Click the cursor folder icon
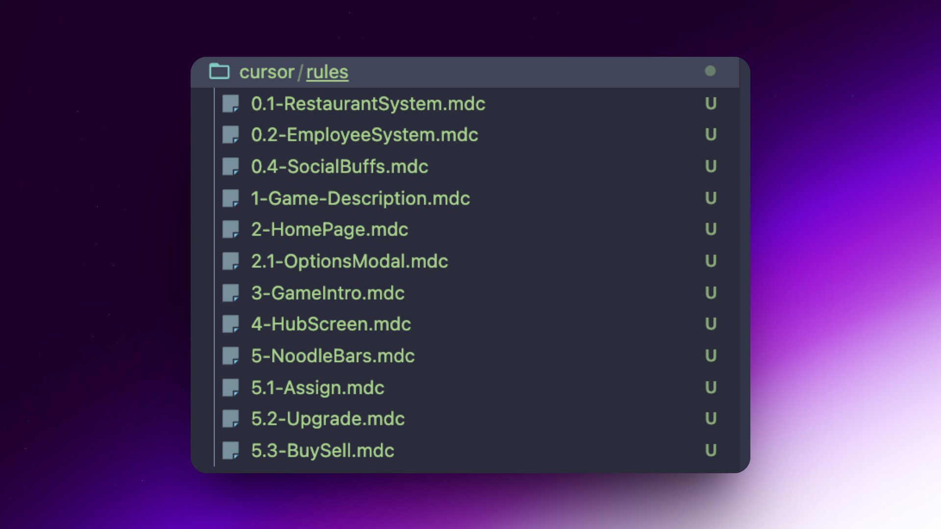The height and width of the screenshot is (529, 941). point(219,72)
